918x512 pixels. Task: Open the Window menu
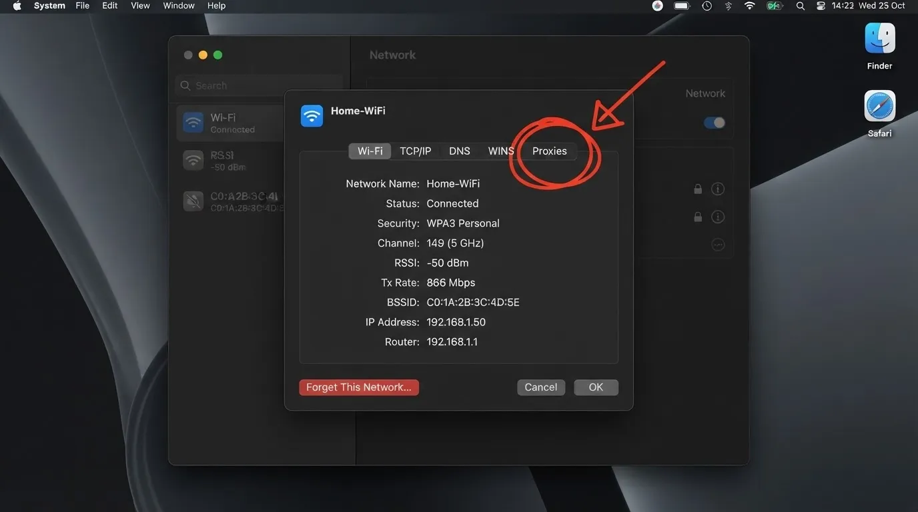179,5
